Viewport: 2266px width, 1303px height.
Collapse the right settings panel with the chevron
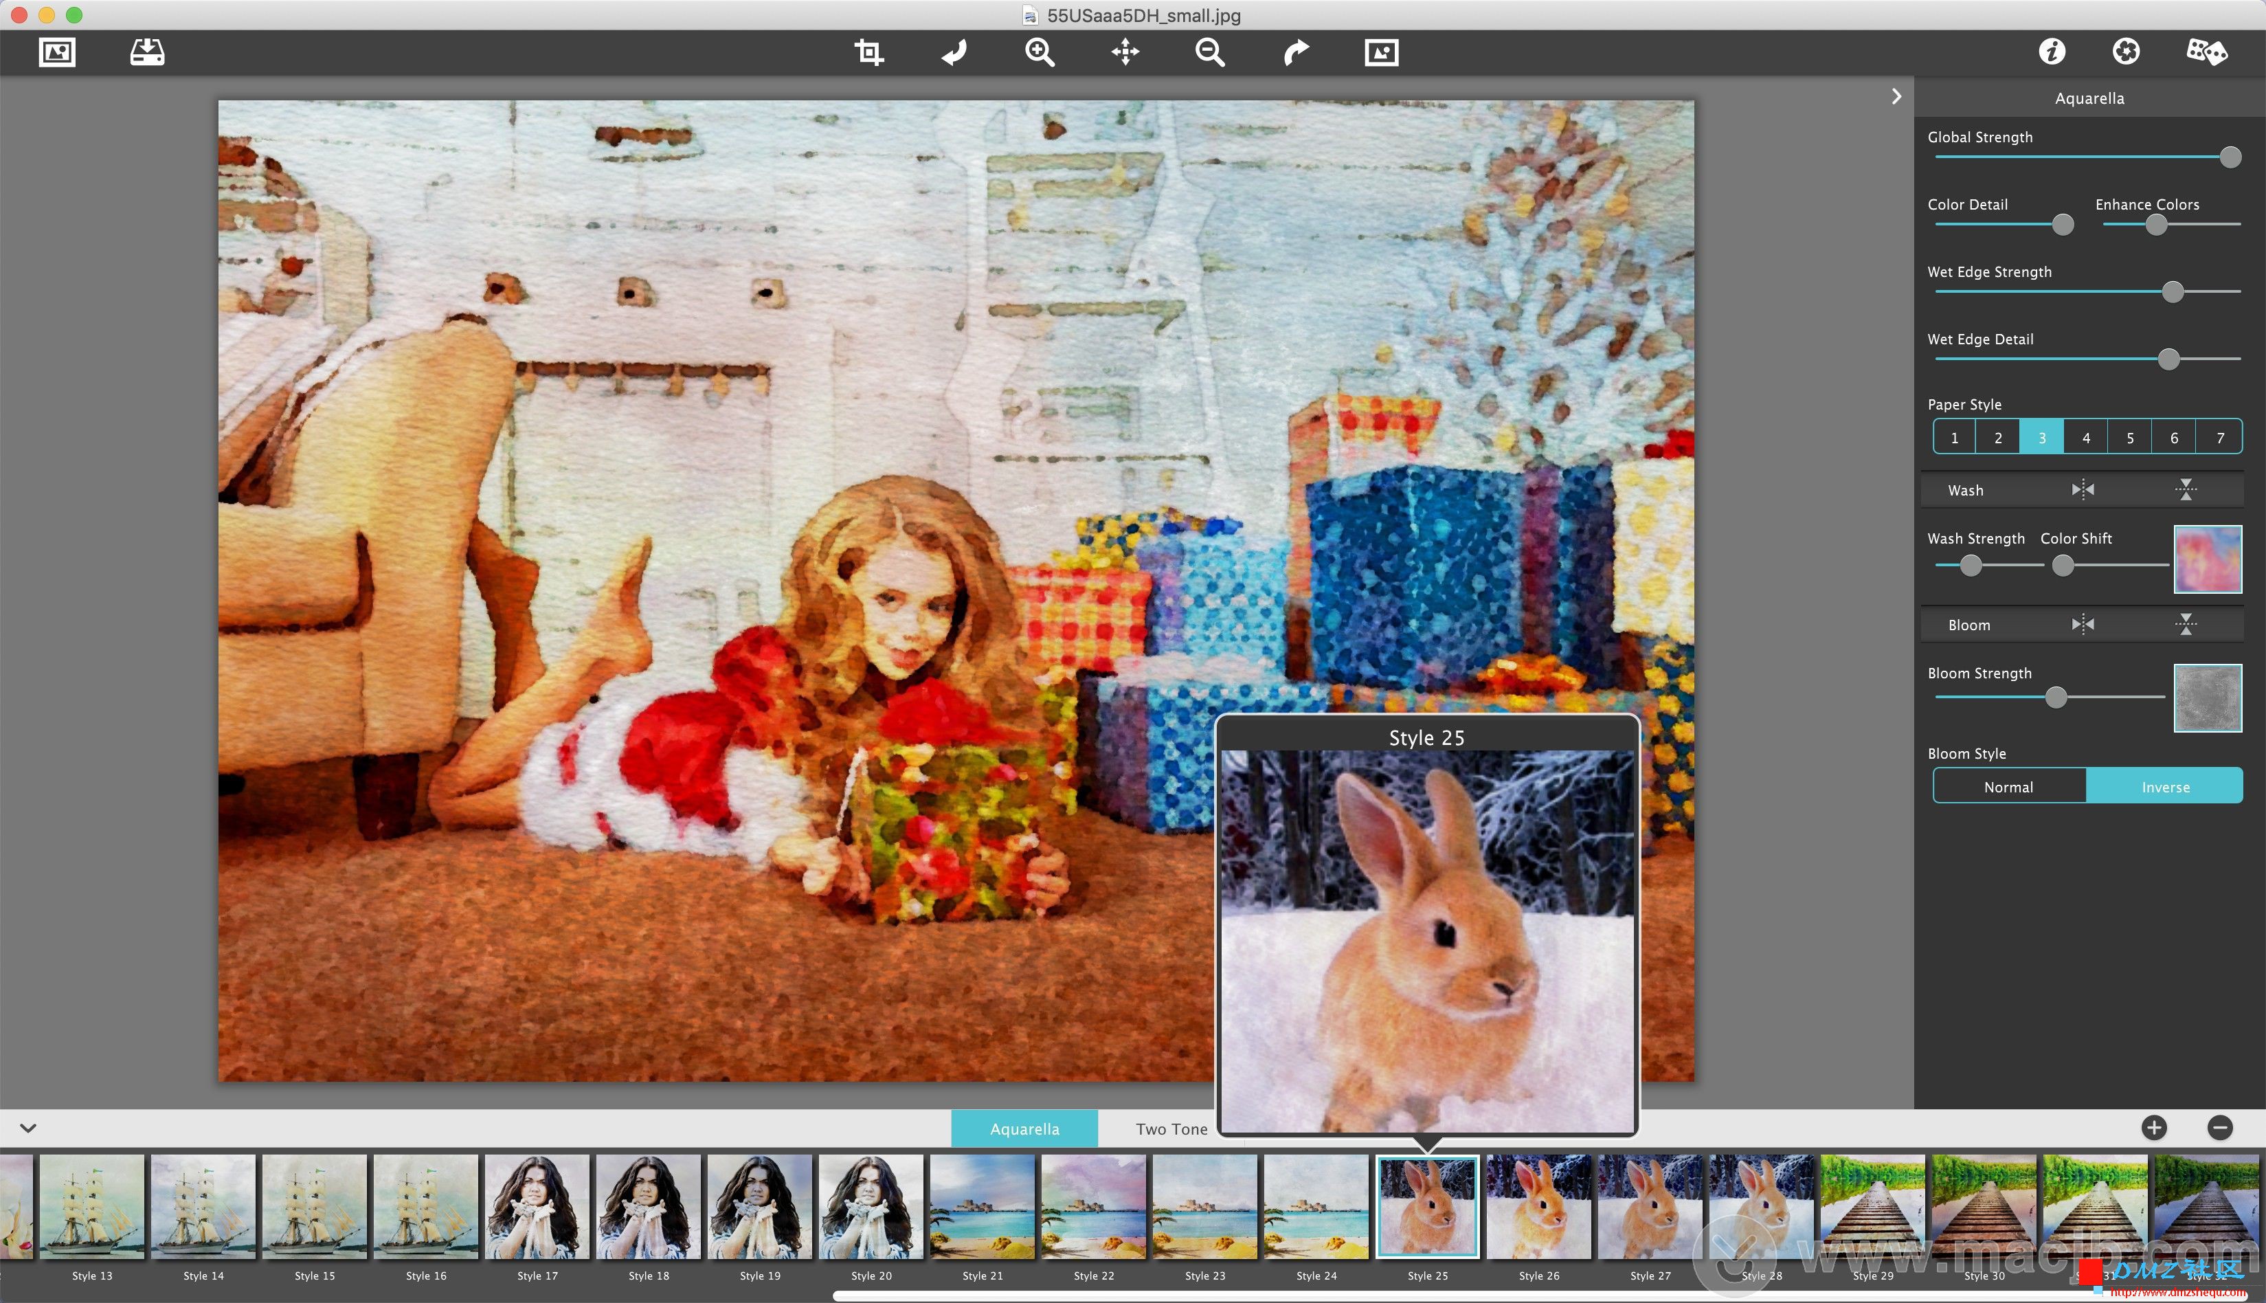coord(1896,97)
